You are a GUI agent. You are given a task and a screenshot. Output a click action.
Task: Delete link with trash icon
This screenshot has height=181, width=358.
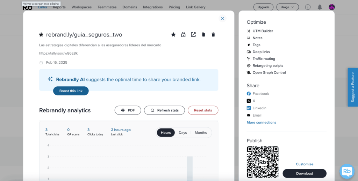(213, 34)
